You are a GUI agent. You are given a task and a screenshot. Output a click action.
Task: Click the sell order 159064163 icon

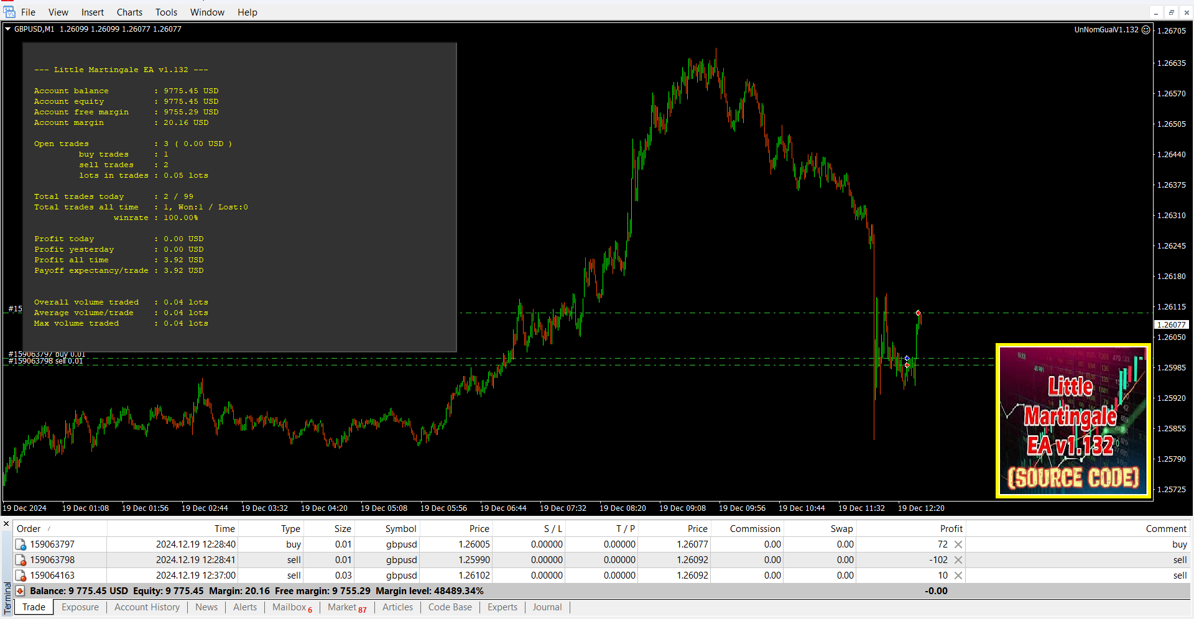pyautogui.click(x=21, y=575)
